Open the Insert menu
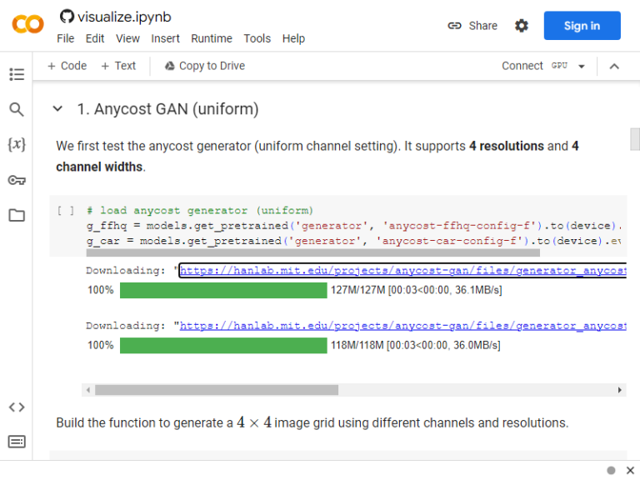The width and height of the screenshot is (640, 480). tap(165, 38)
